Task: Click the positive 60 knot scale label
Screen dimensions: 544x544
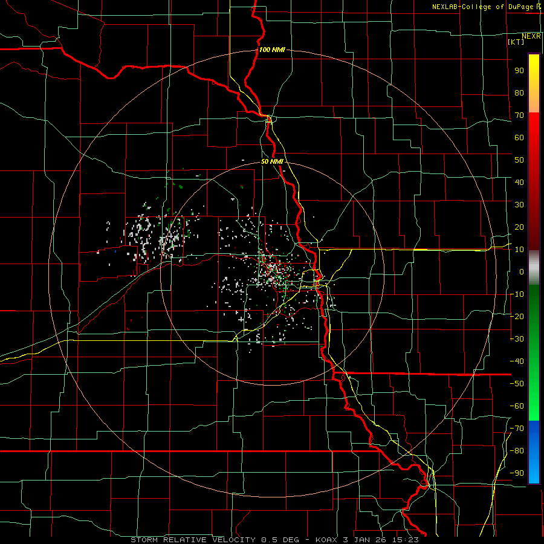Action: [519, 137]
